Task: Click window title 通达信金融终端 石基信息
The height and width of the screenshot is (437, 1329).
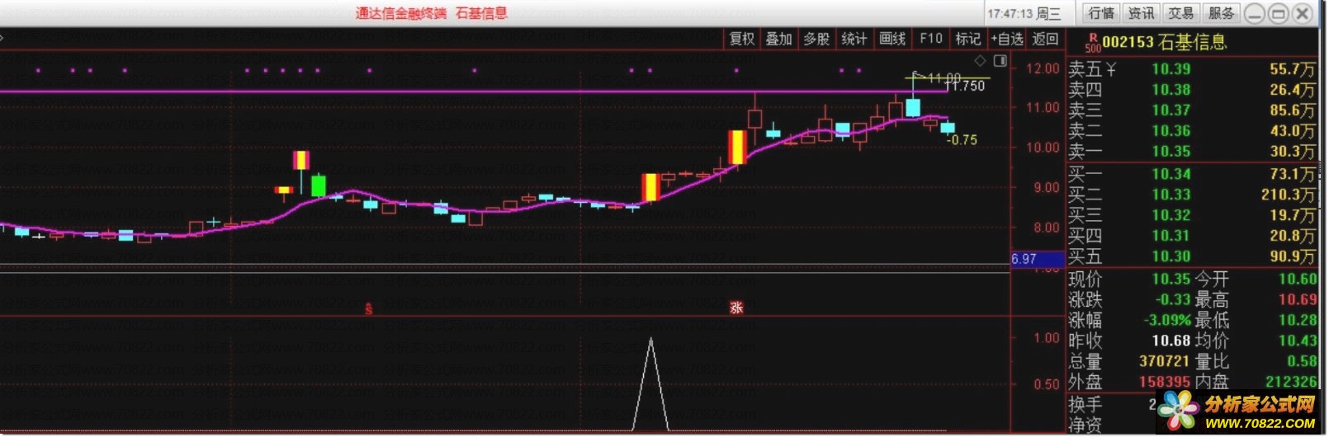Action: coord(431,13)
